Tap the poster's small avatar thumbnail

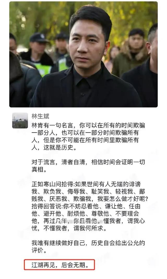tap(20, 121)
